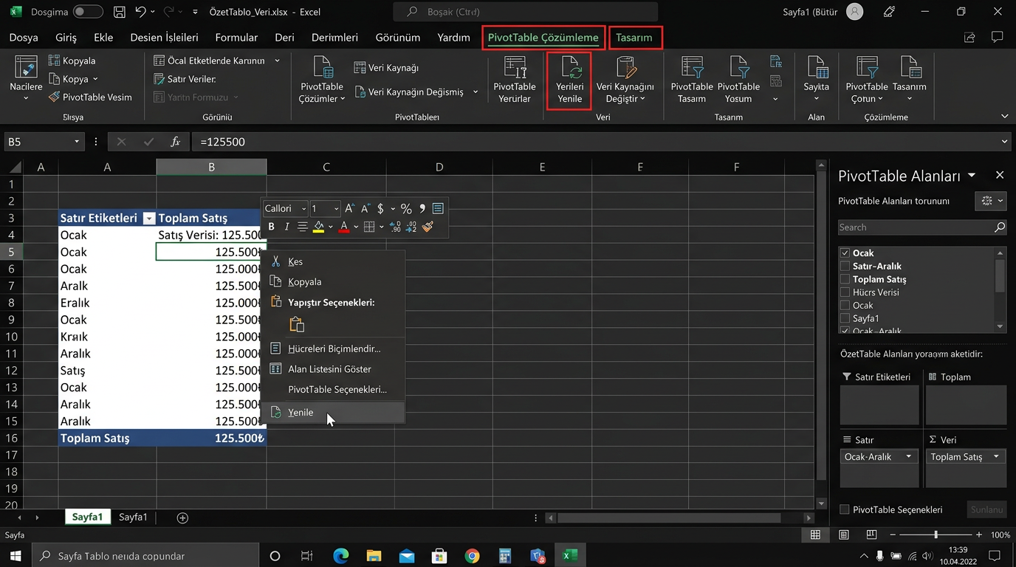Open the Ocak-Aralık field dropdown in Satır area
Image resolution: width=1016 pixels, height=567 pixels.
908,457
